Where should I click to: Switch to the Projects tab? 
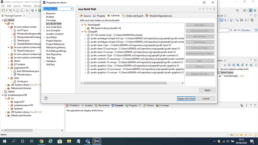(99, 16)
